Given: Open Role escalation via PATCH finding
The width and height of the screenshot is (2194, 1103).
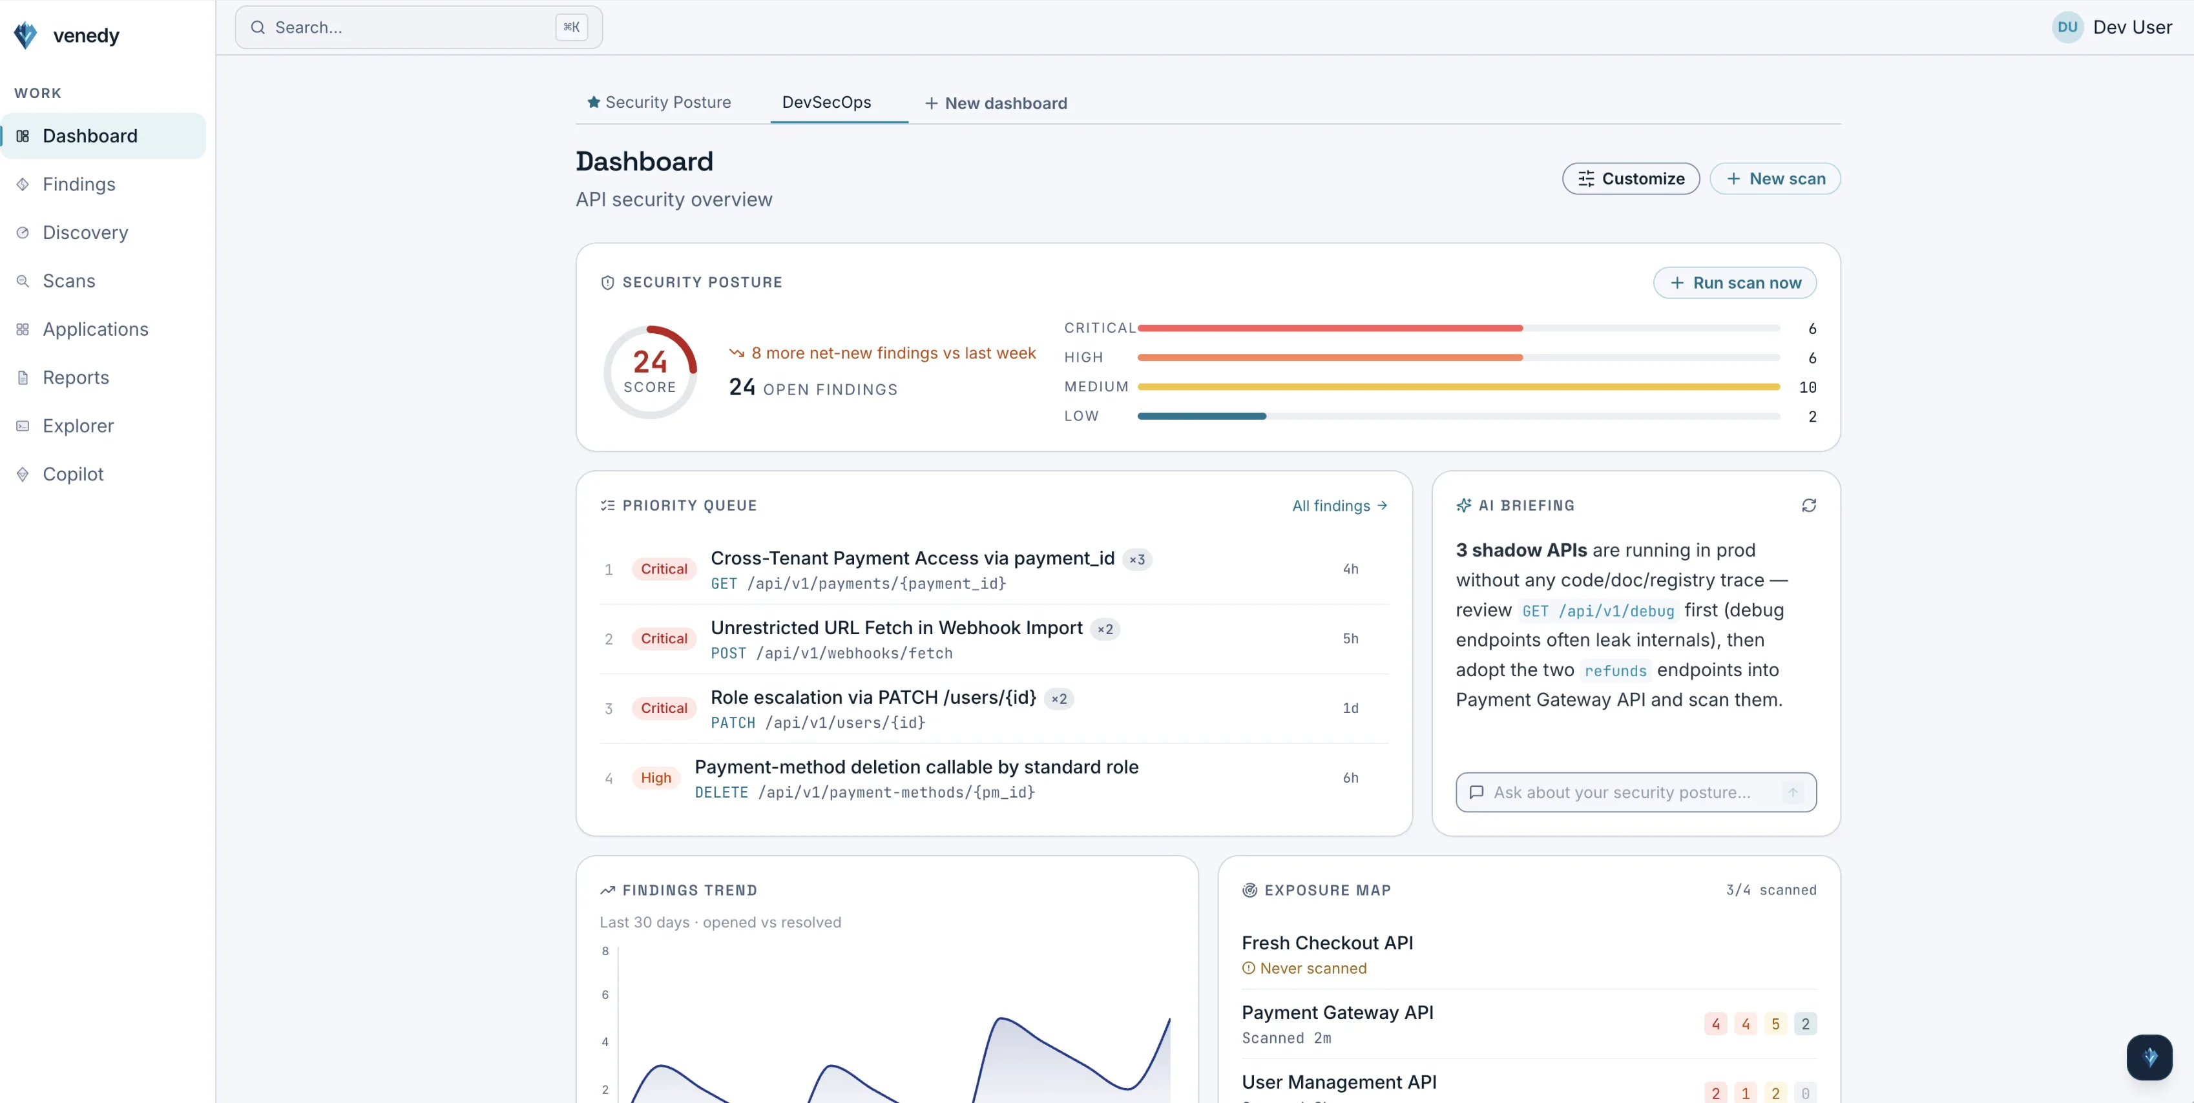Looking at the screenshot, I should click(994, 709).
